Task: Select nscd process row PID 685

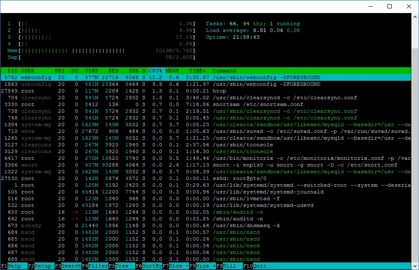Action: pos(206,239)
